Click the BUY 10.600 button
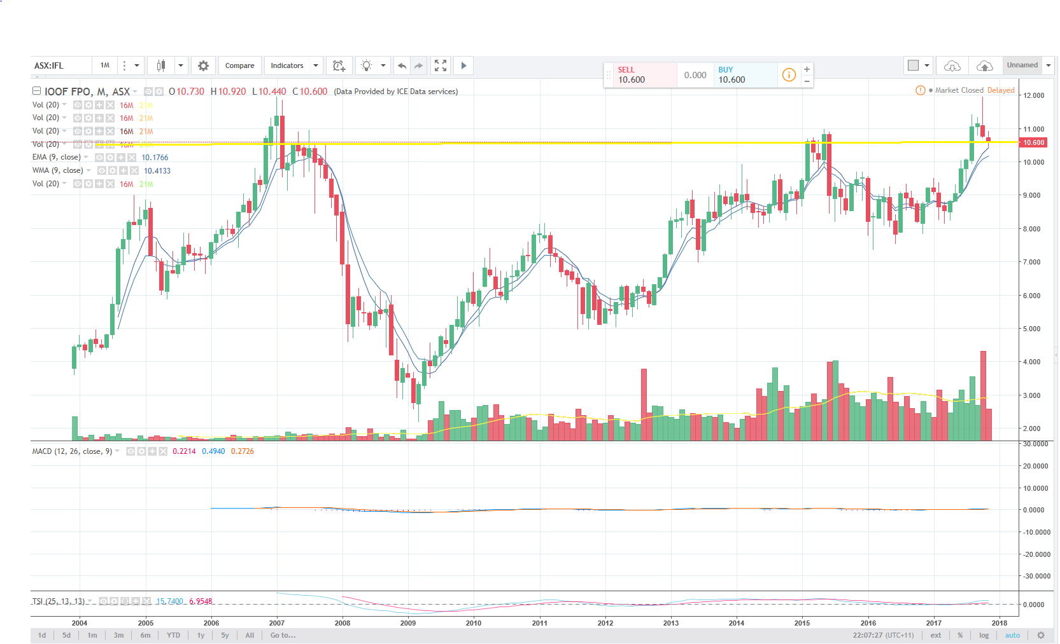Viewport: 1060px width, 644px height. pos(746,75)
